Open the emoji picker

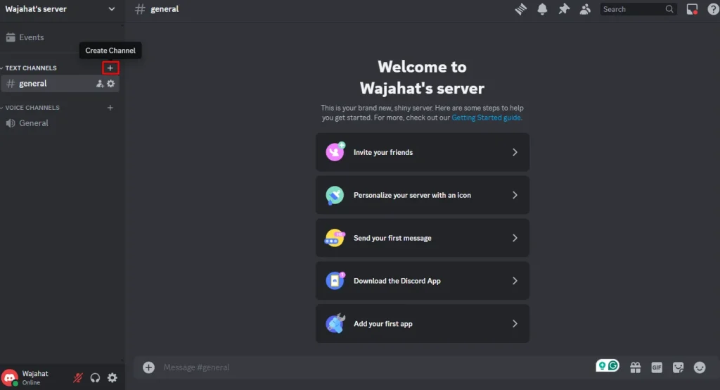pos(700,367)
